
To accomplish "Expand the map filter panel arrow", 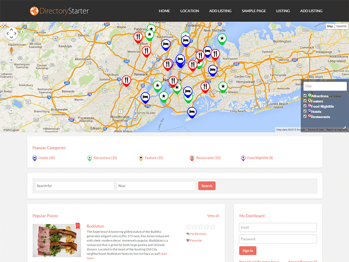I will [x=344, y=128].
